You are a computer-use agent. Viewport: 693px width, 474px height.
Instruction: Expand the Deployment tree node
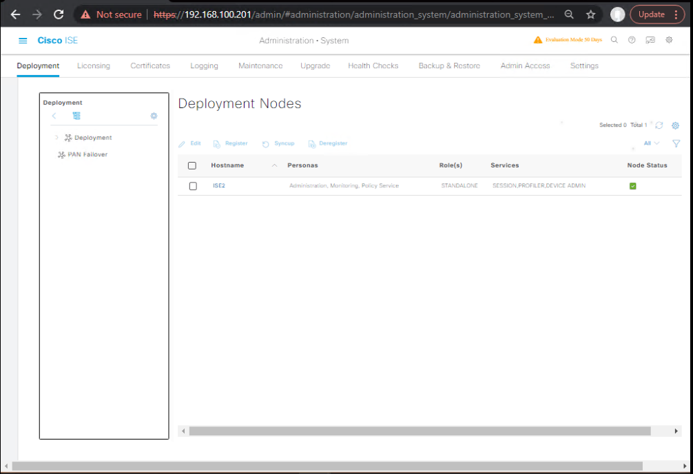coord(56,138)
